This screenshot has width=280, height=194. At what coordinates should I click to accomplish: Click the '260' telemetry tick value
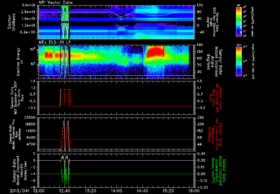pos(200,117)
